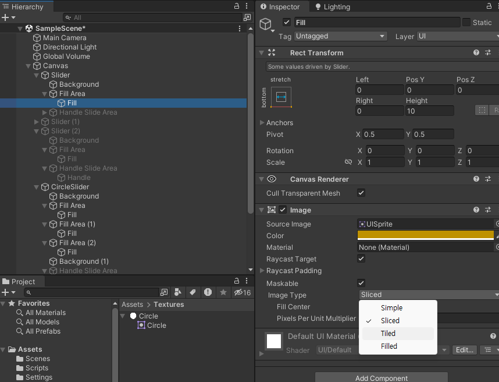Focus the Project search field
This screenshot has height=382, width=499.
pyautogui.click(x=92, y=292)
